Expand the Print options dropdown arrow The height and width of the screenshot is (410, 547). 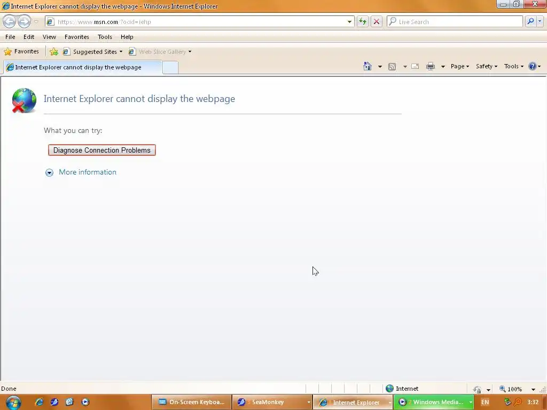tap(443, 66)
